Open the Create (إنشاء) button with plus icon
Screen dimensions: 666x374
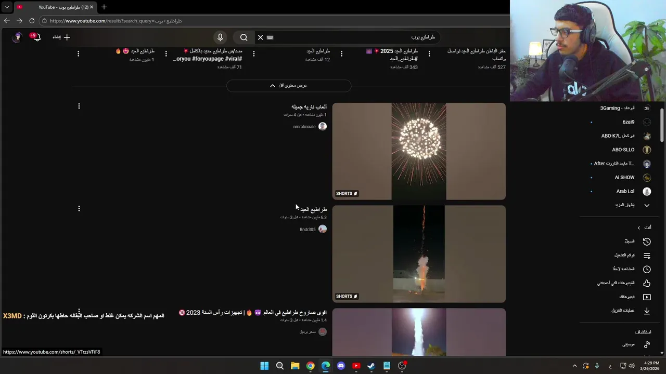(61, 37)
